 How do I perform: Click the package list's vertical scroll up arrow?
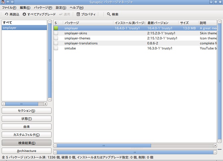[220, 22]
